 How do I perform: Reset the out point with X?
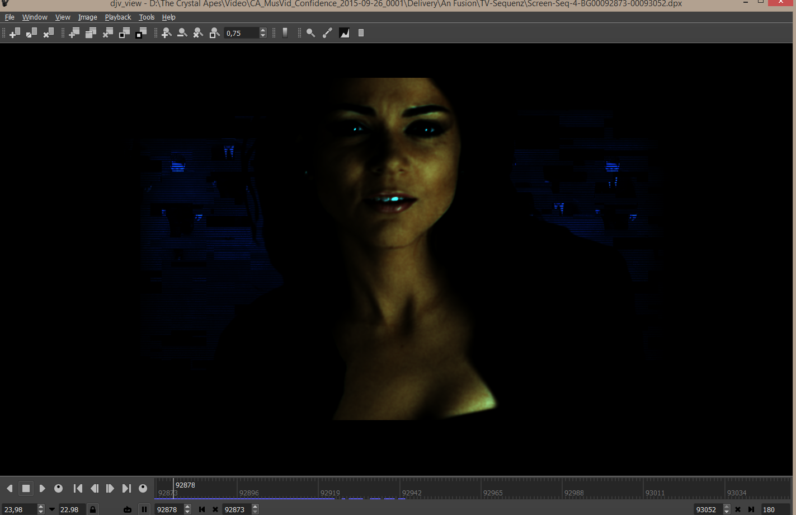click(738, 509)
